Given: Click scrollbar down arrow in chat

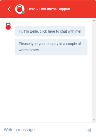Looking at the screenshot, I should [x=94, y=120].
